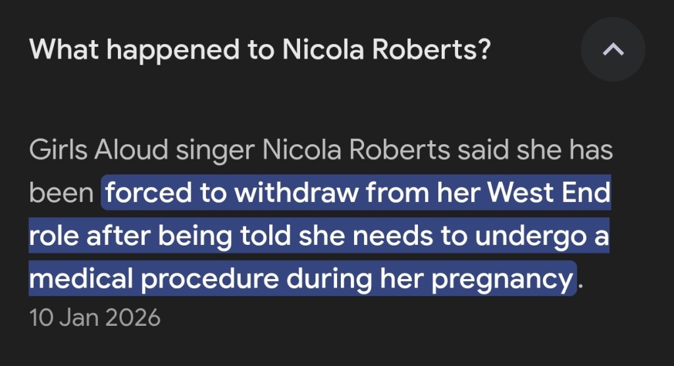The image size is (674, 366).
Task: Click the word 'singer' in the answer
Action: pyautogui.click(x=215, y=151)
